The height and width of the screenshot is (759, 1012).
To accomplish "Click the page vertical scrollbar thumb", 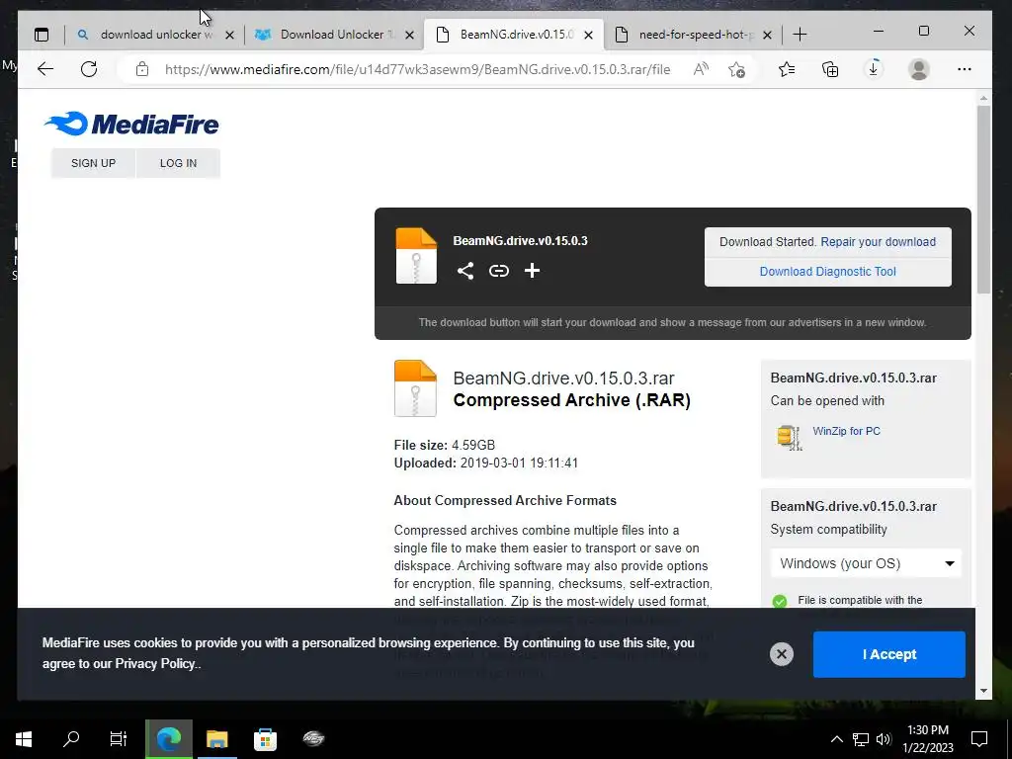I will coord(983,200).
